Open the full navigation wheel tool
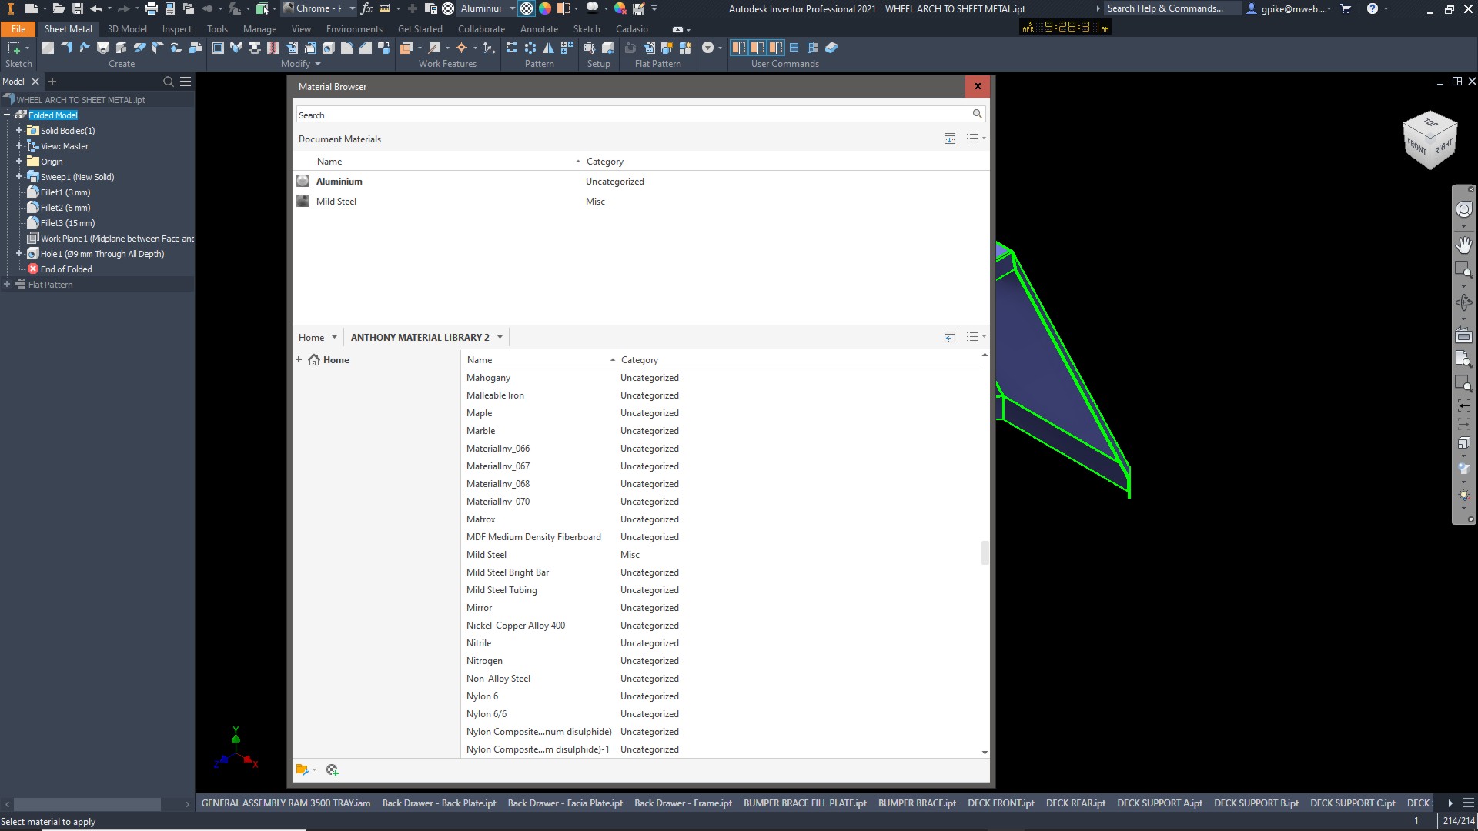The image size is (1478, 831). point(1464,209)
